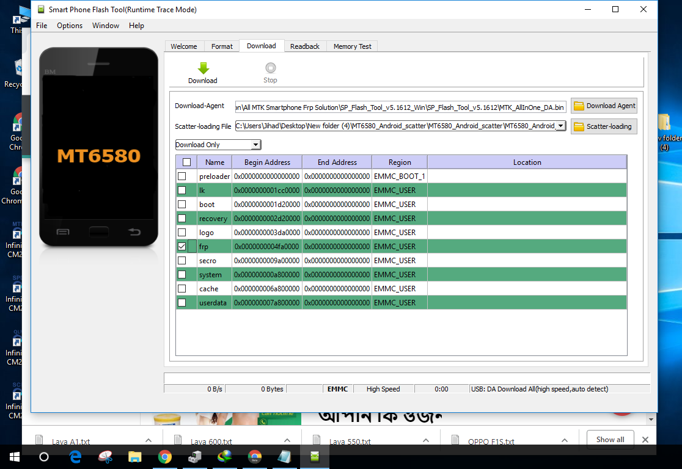Open the Snipping Tool taskbar icon
Viewport: 682px width, 469px height.
105,457
